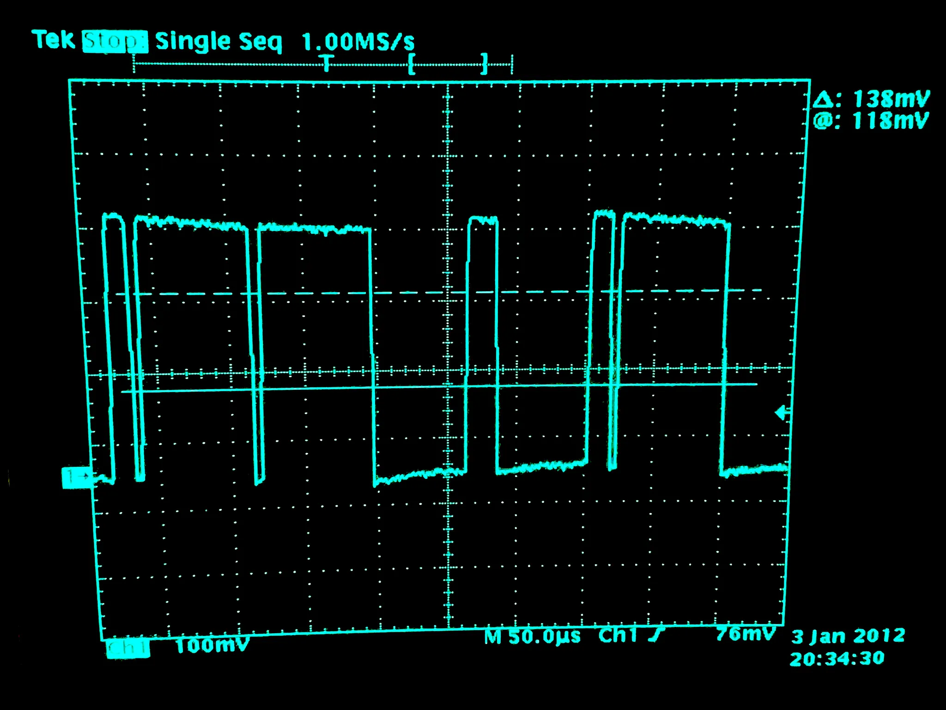946x710 pixels.
Task: Click the 3 Jan 2012 date stamp
Action: click(848, 636)
